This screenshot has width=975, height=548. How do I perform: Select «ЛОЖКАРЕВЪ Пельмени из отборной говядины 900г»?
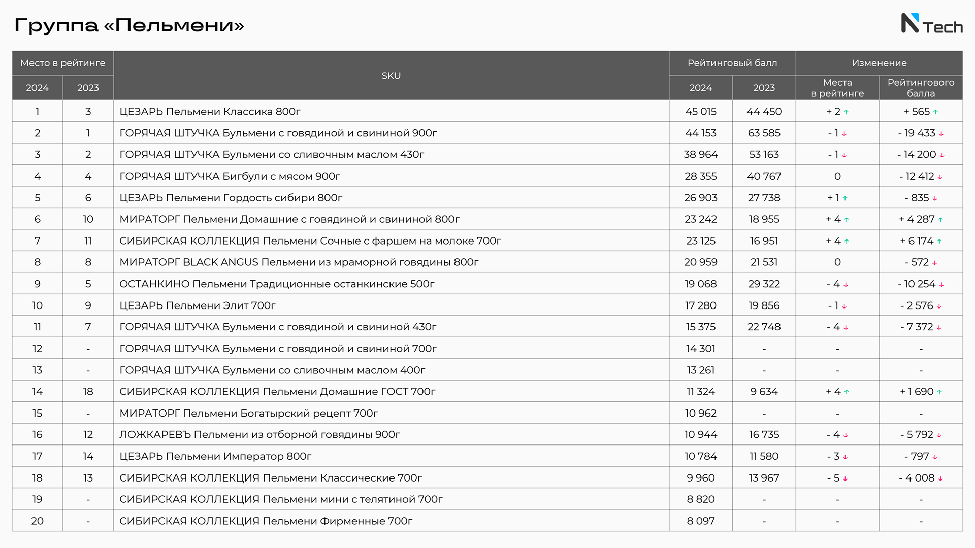tap(259, 434)
